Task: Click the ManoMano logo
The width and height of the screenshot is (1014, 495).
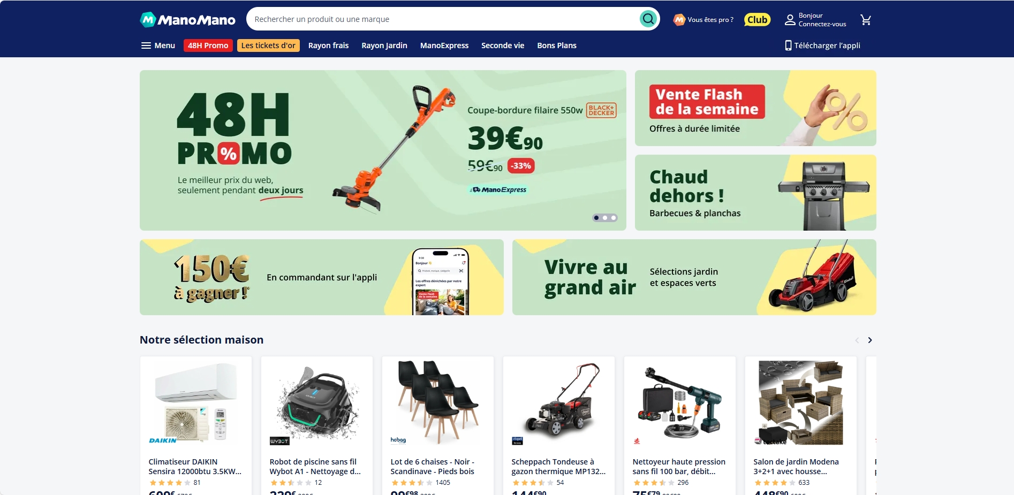Action: coord(187,20)
